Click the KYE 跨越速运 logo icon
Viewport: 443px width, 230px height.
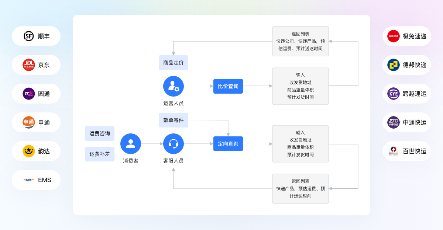point(394,94)
